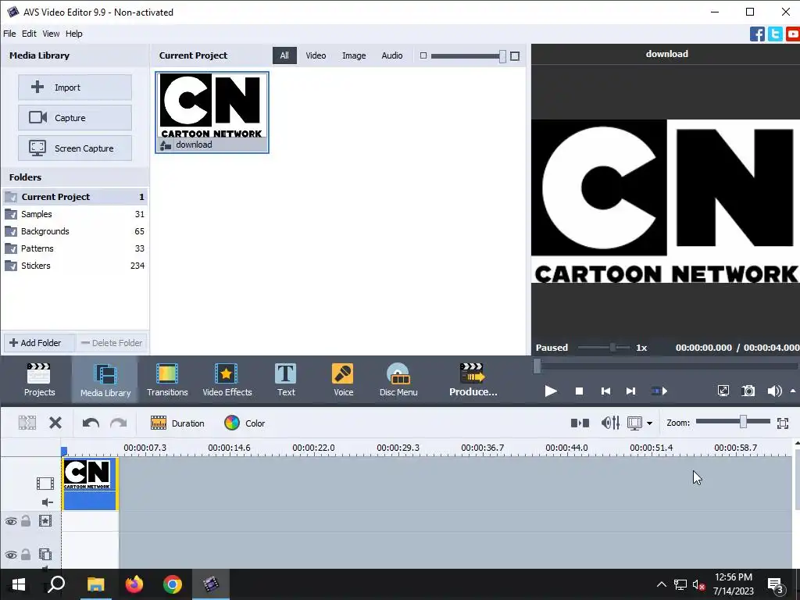This screenshot has height=600, width=800.
Task: Open the Stickers folder
Action: click(75, 266)
